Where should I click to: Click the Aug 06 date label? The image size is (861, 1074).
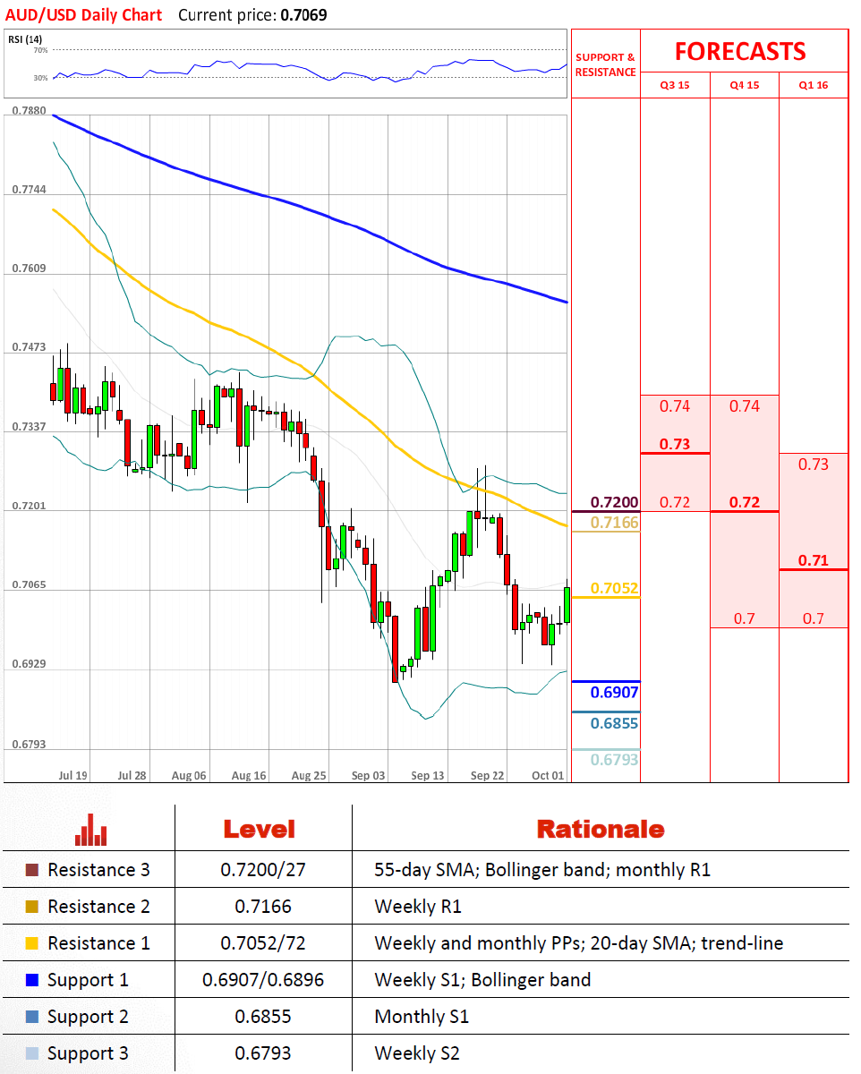click(189, 775)
